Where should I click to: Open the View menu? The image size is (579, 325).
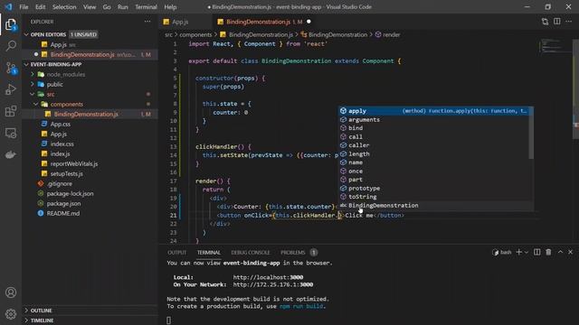coord(90,7)
